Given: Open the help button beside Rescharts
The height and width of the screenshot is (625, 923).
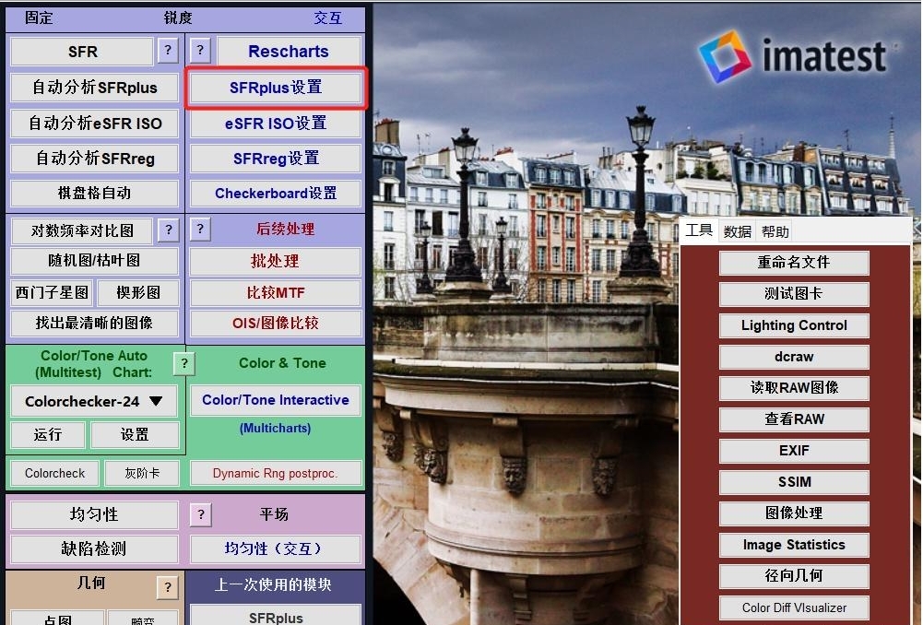Looking at the screenshot, I should (x=200, y=51).
